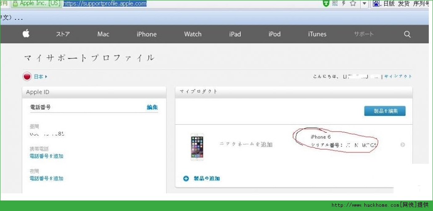Click 編集 link next to 電話番号
The width and height of the screenshot is (433, 211).
tap(152, 107)
